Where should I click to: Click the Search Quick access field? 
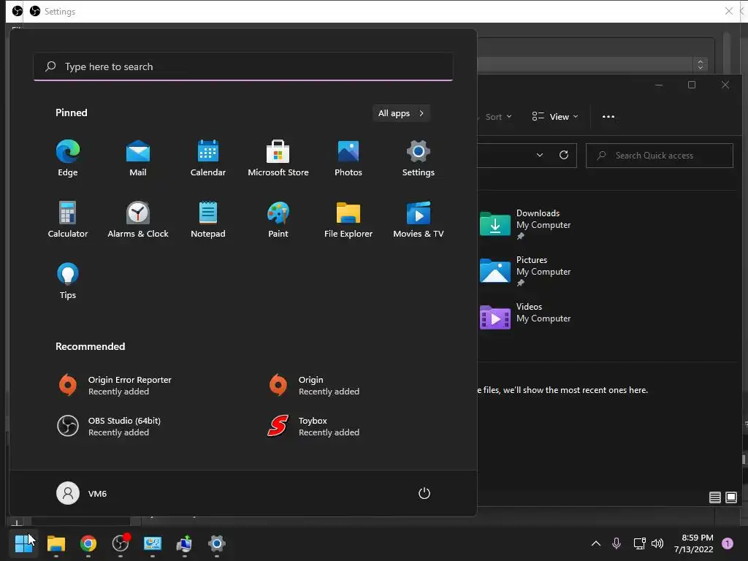[660, 156]
